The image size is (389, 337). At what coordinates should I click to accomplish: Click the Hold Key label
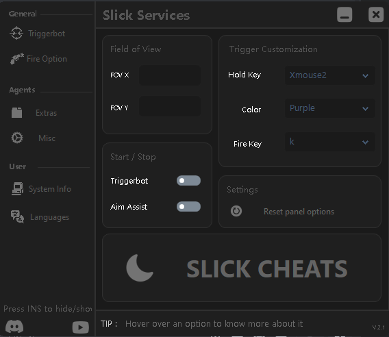244,75
